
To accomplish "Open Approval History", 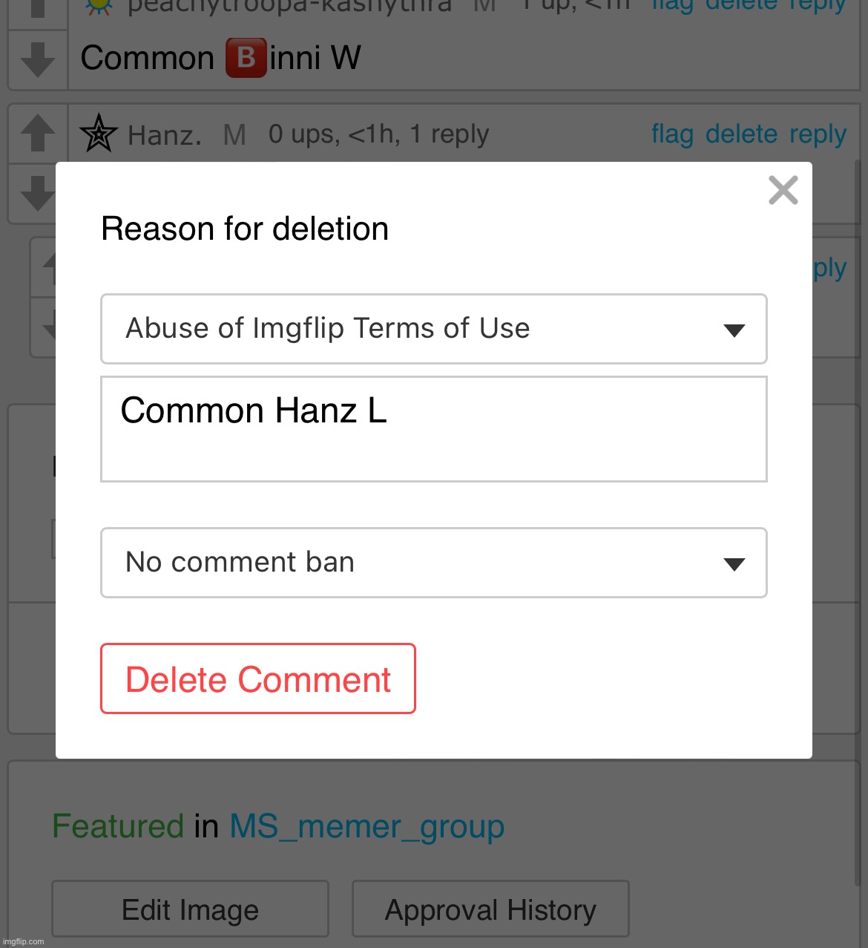I will point(490,909).
